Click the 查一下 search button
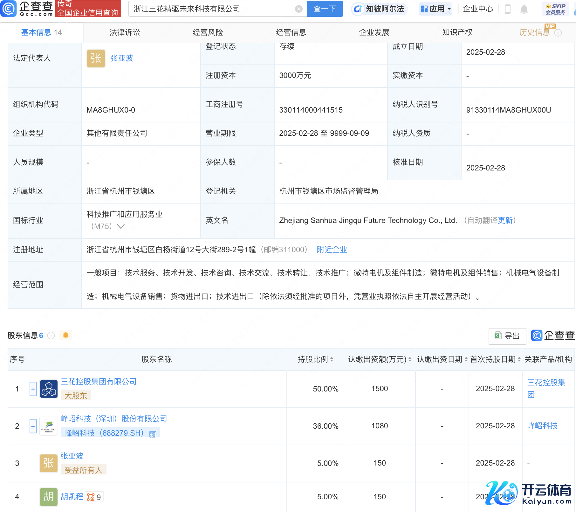576x512 pixels. click(325, 9)
